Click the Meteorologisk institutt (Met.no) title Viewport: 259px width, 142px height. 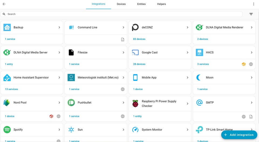pos(98,78)
